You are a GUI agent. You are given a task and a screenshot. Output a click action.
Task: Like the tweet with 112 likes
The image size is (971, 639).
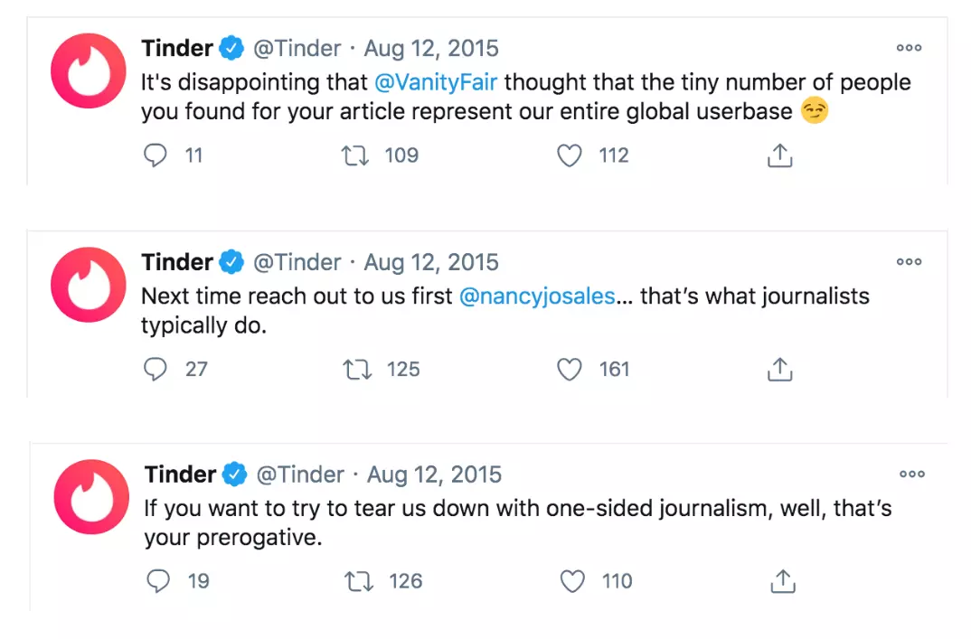(x=569, y=155)
